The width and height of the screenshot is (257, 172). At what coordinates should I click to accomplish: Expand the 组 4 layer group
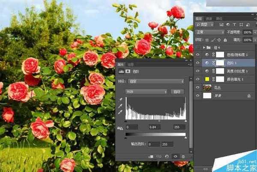pyautogui.click(x=204, y=48)
